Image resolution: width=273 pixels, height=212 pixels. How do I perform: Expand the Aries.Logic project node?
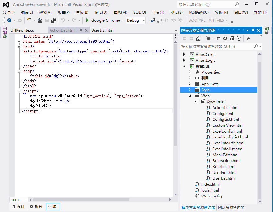click(184, 60)
